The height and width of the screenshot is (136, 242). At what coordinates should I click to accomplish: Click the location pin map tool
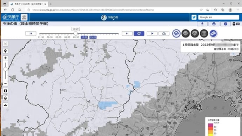pyautogui.click(x=5, y=51)
